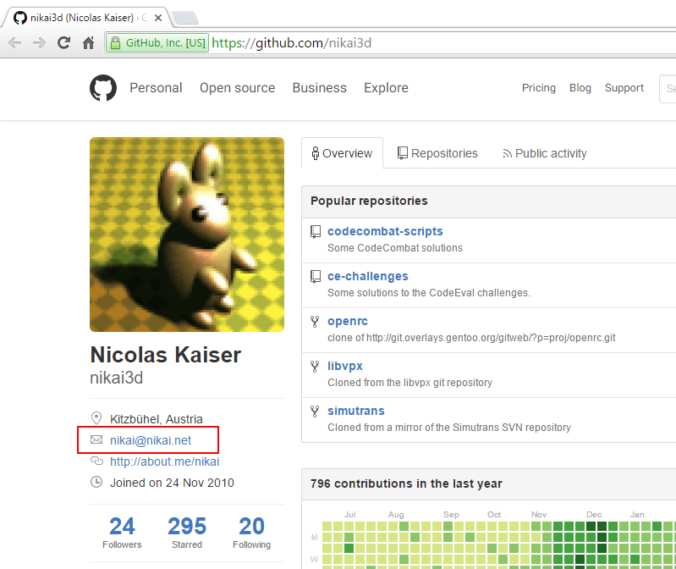
Task: Click Some CodeCombat solutions description
Action: (395, 247)
